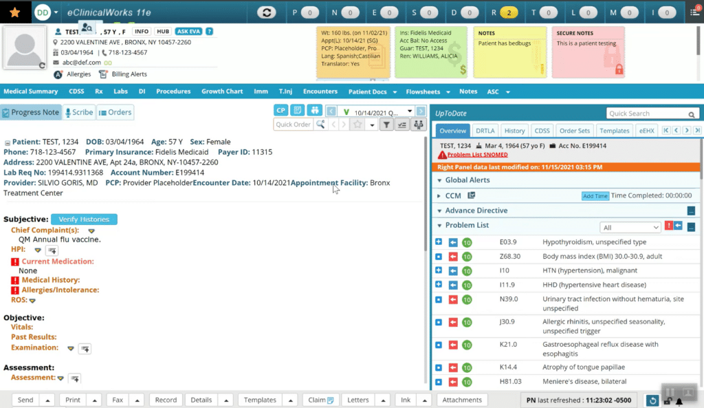The width and height of the screenshot is (704, 408).
Task: Open the user DD dropdown arrow
Action: point(56,12)
